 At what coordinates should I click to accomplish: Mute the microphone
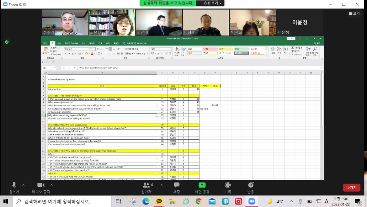tap(14, 185)
